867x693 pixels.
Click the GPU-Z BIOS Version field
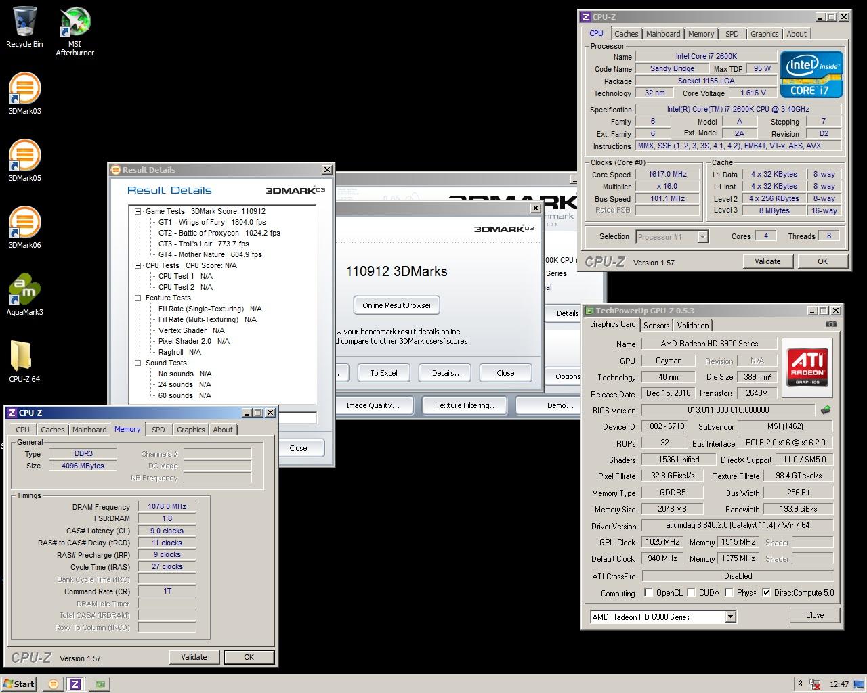pyautogui.click(x=728, y=410)
